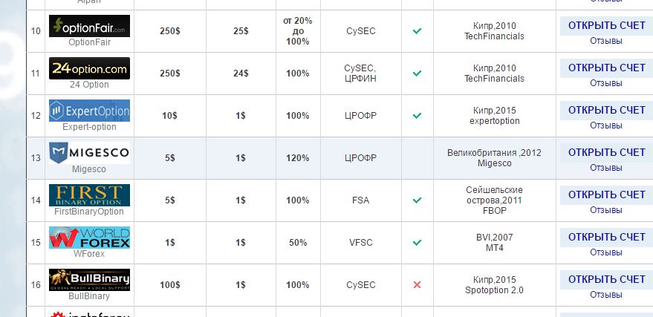Screen dimensions: 653x317
Task: Select row number 13 cell
Action: point(36,158)
